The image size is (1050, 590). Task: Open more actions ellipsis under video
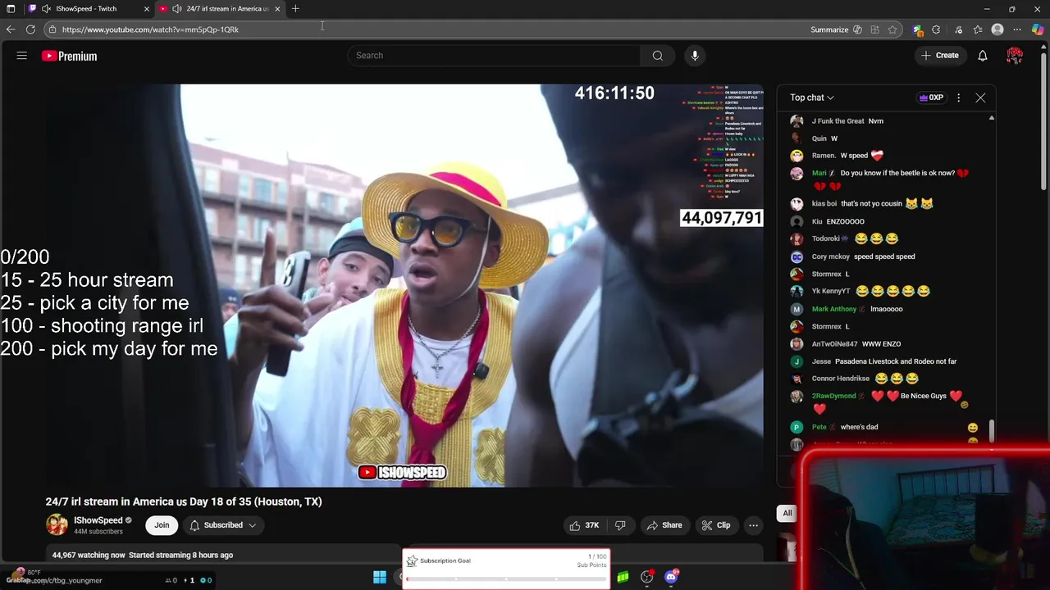753,525
